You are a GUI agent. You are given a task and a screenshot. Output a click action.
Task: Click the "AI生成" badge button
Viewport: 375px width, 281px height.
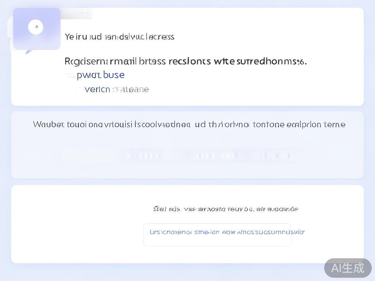coord(348,268)
